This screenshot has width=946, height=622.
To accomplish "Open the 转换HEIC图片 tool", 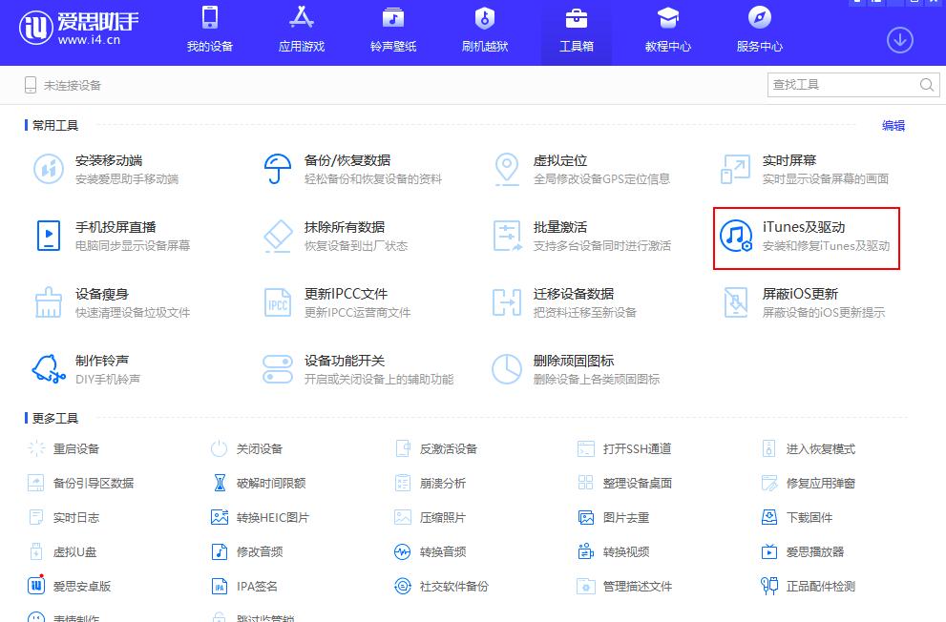I will pyautogui.click(x=272, y=517).
